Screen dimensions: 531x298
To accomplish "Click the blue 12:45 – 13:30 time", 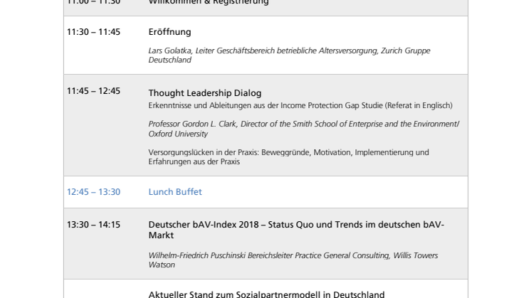I will 93,192.
